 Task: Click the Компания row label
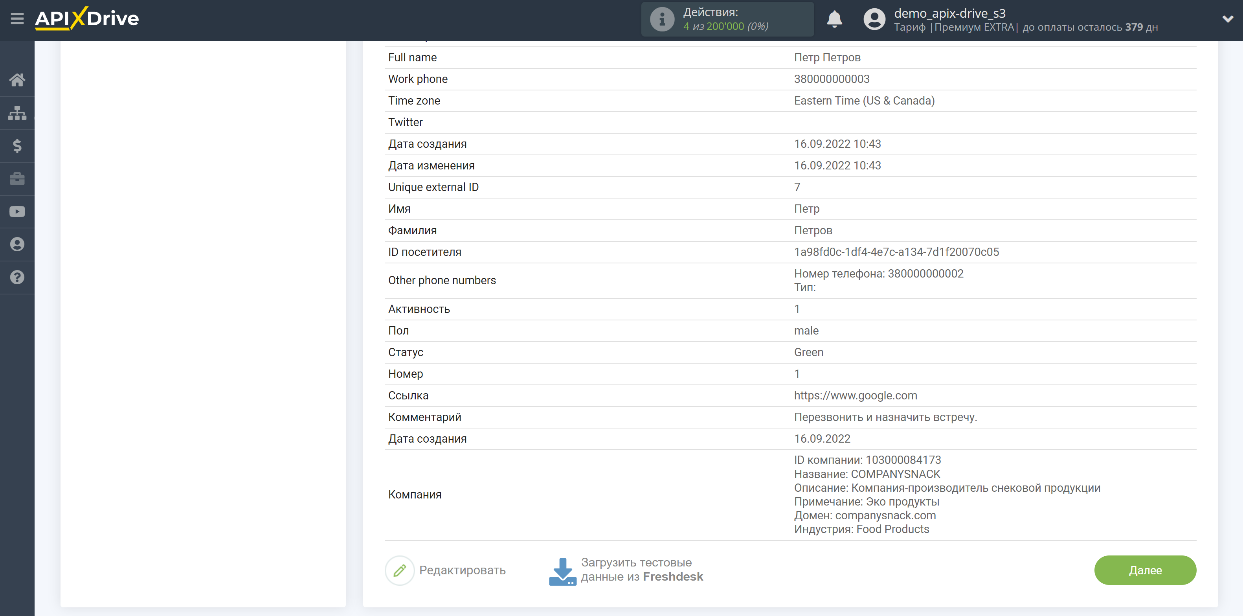click(x=415, y=495)
